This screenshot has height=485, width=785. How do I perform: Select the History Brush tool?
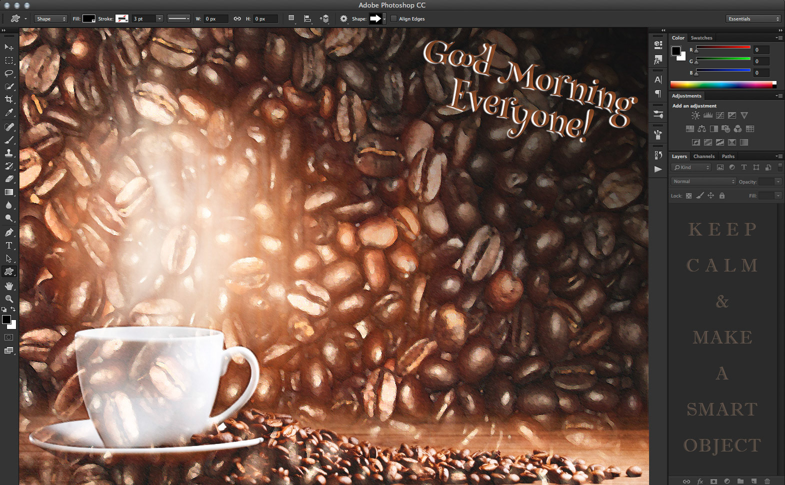pos(9,165)
